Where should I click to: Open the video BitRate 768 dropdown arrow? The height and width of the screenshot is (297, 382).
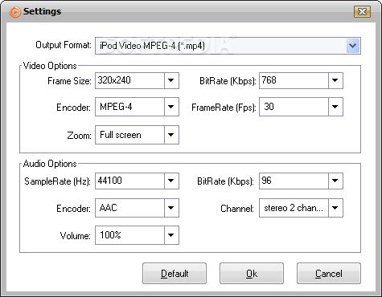(x=335, y=80)
